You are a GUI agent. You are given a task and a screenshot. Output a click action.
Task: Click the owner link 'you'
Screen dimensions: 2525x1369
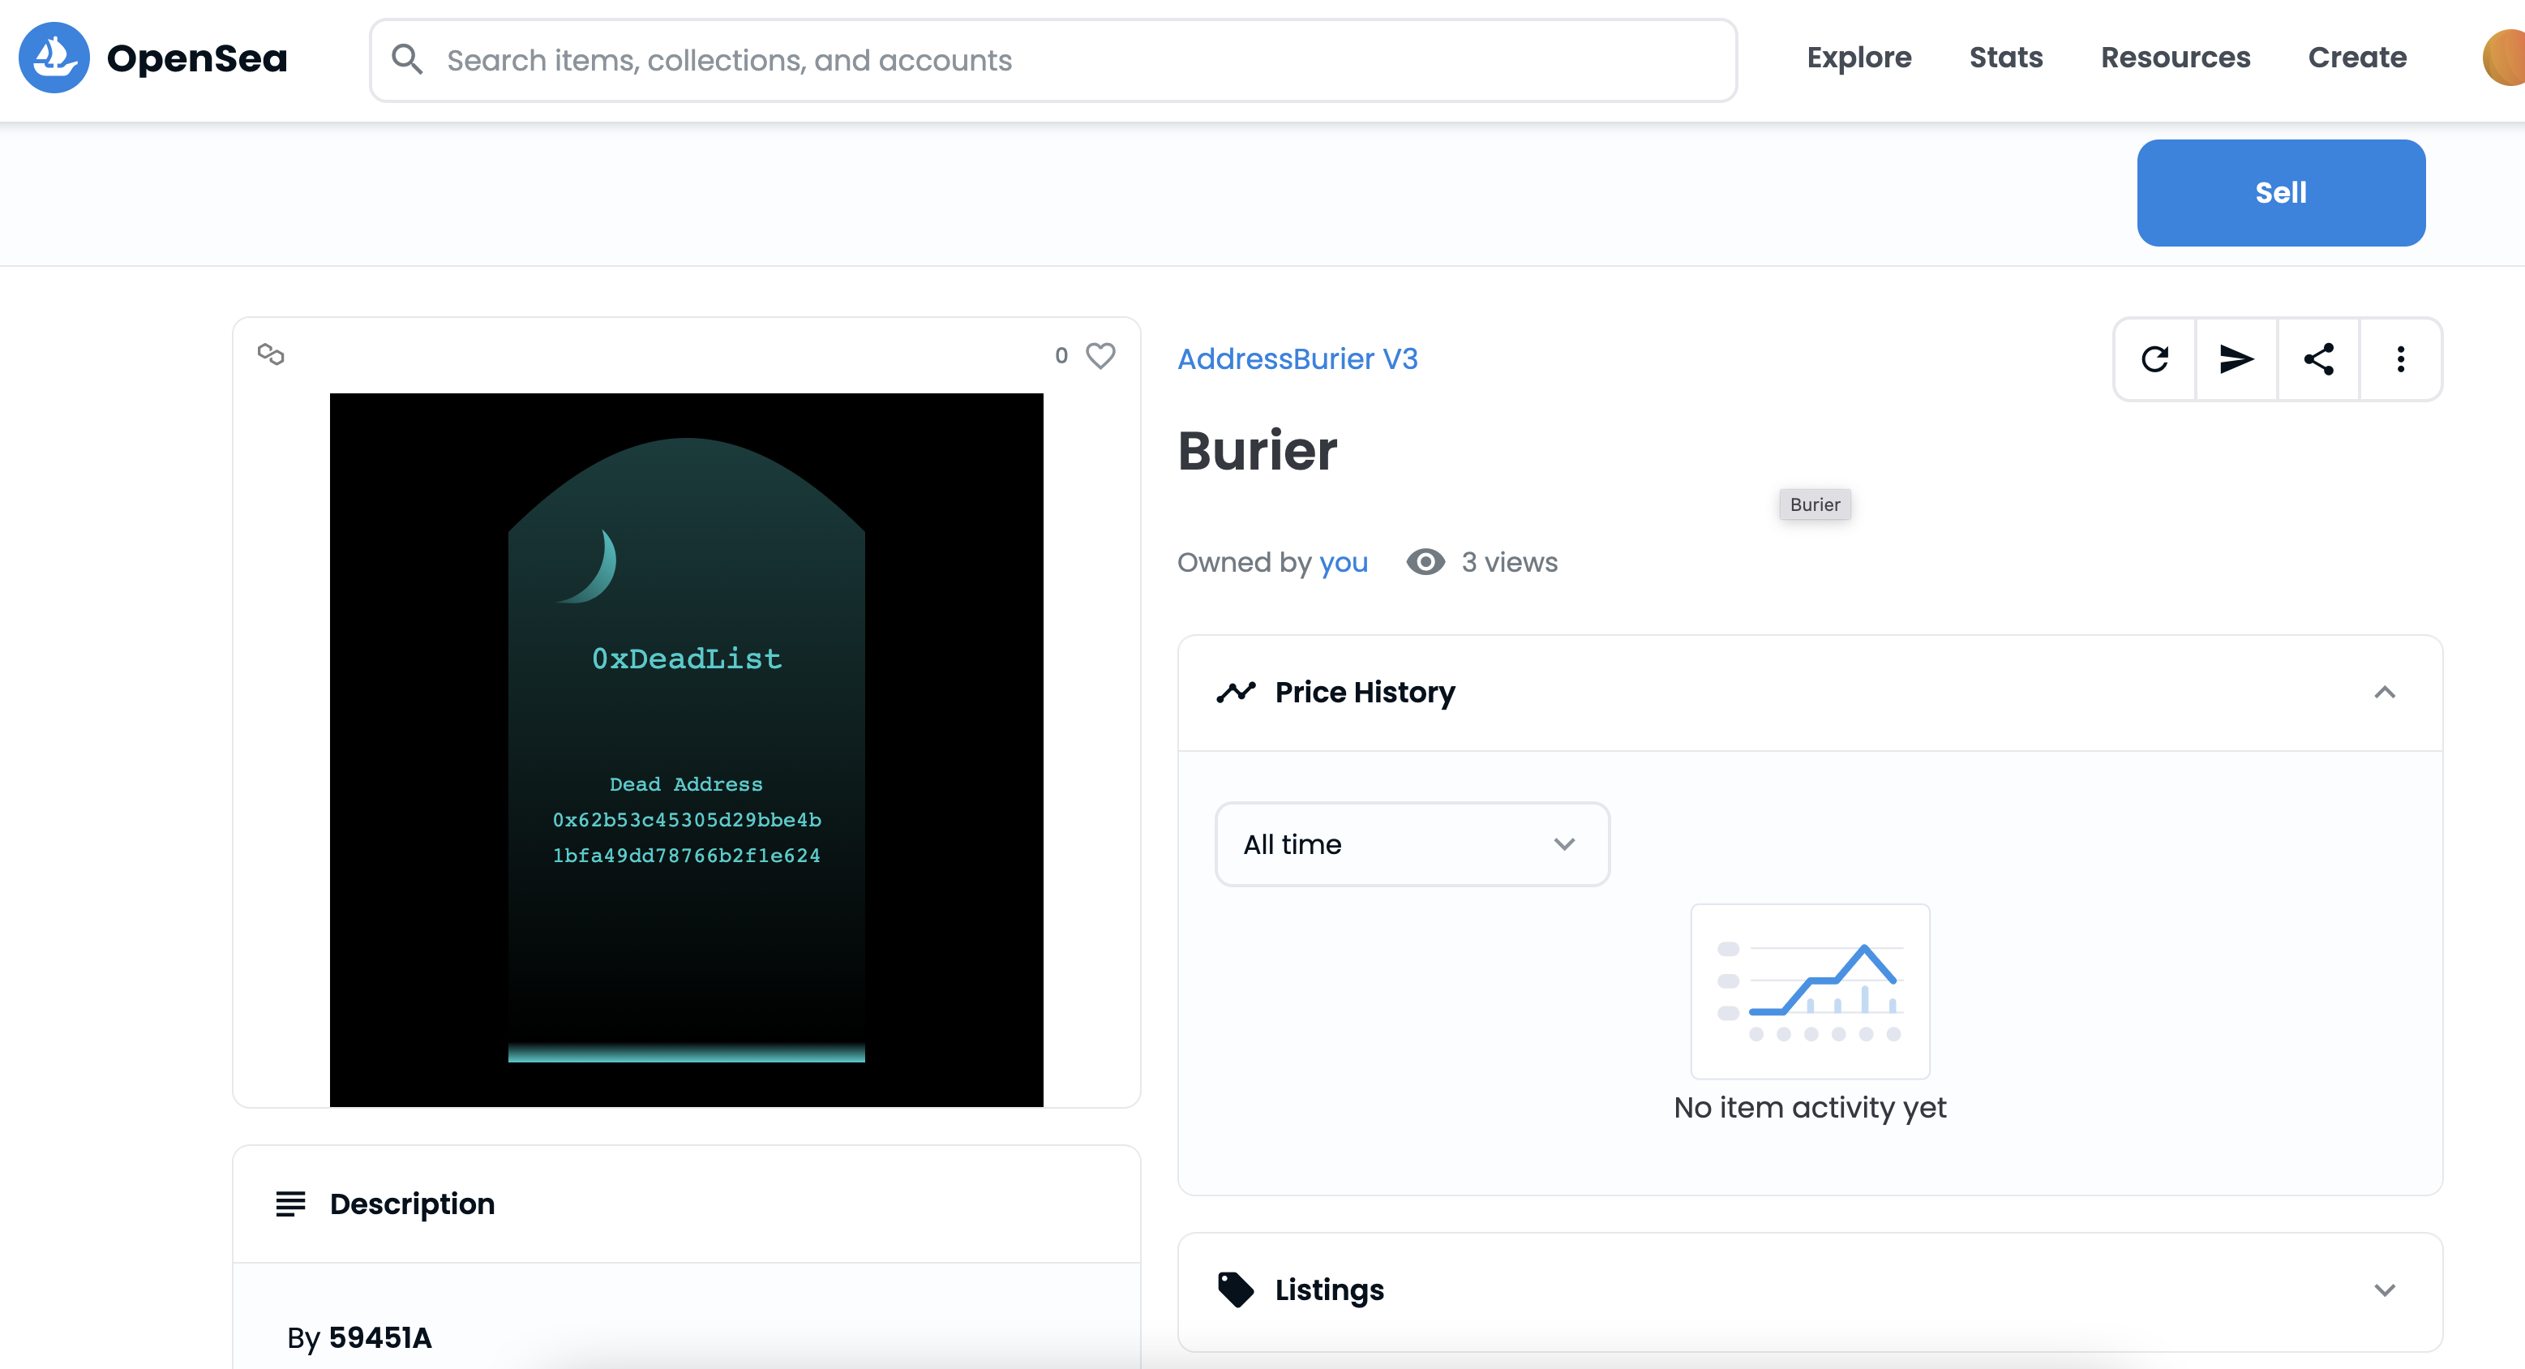point(1343,562)
